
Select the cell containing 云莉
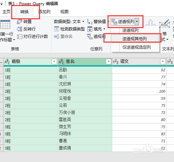click(85, 106)
